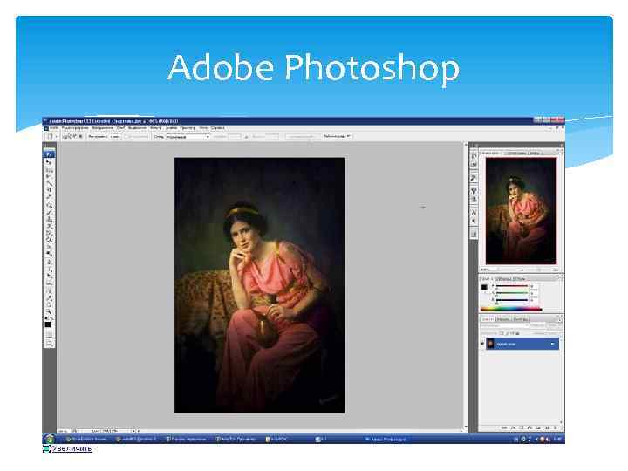Switch to the Channels tab in Layers panel

(503, 319)
